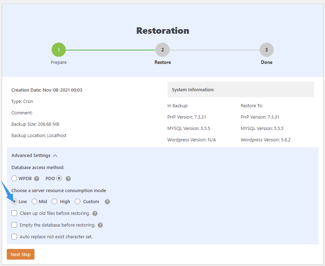Enable Empty the database before restoring
This screenshot has height=266, width=325.
(14, 225)
